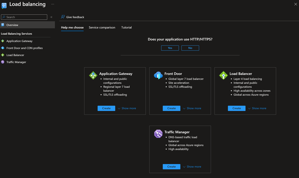The image size is (299, 178).
Task: Answer Yes to the HTTP/HTTPS question
Action: pos(170,48)
